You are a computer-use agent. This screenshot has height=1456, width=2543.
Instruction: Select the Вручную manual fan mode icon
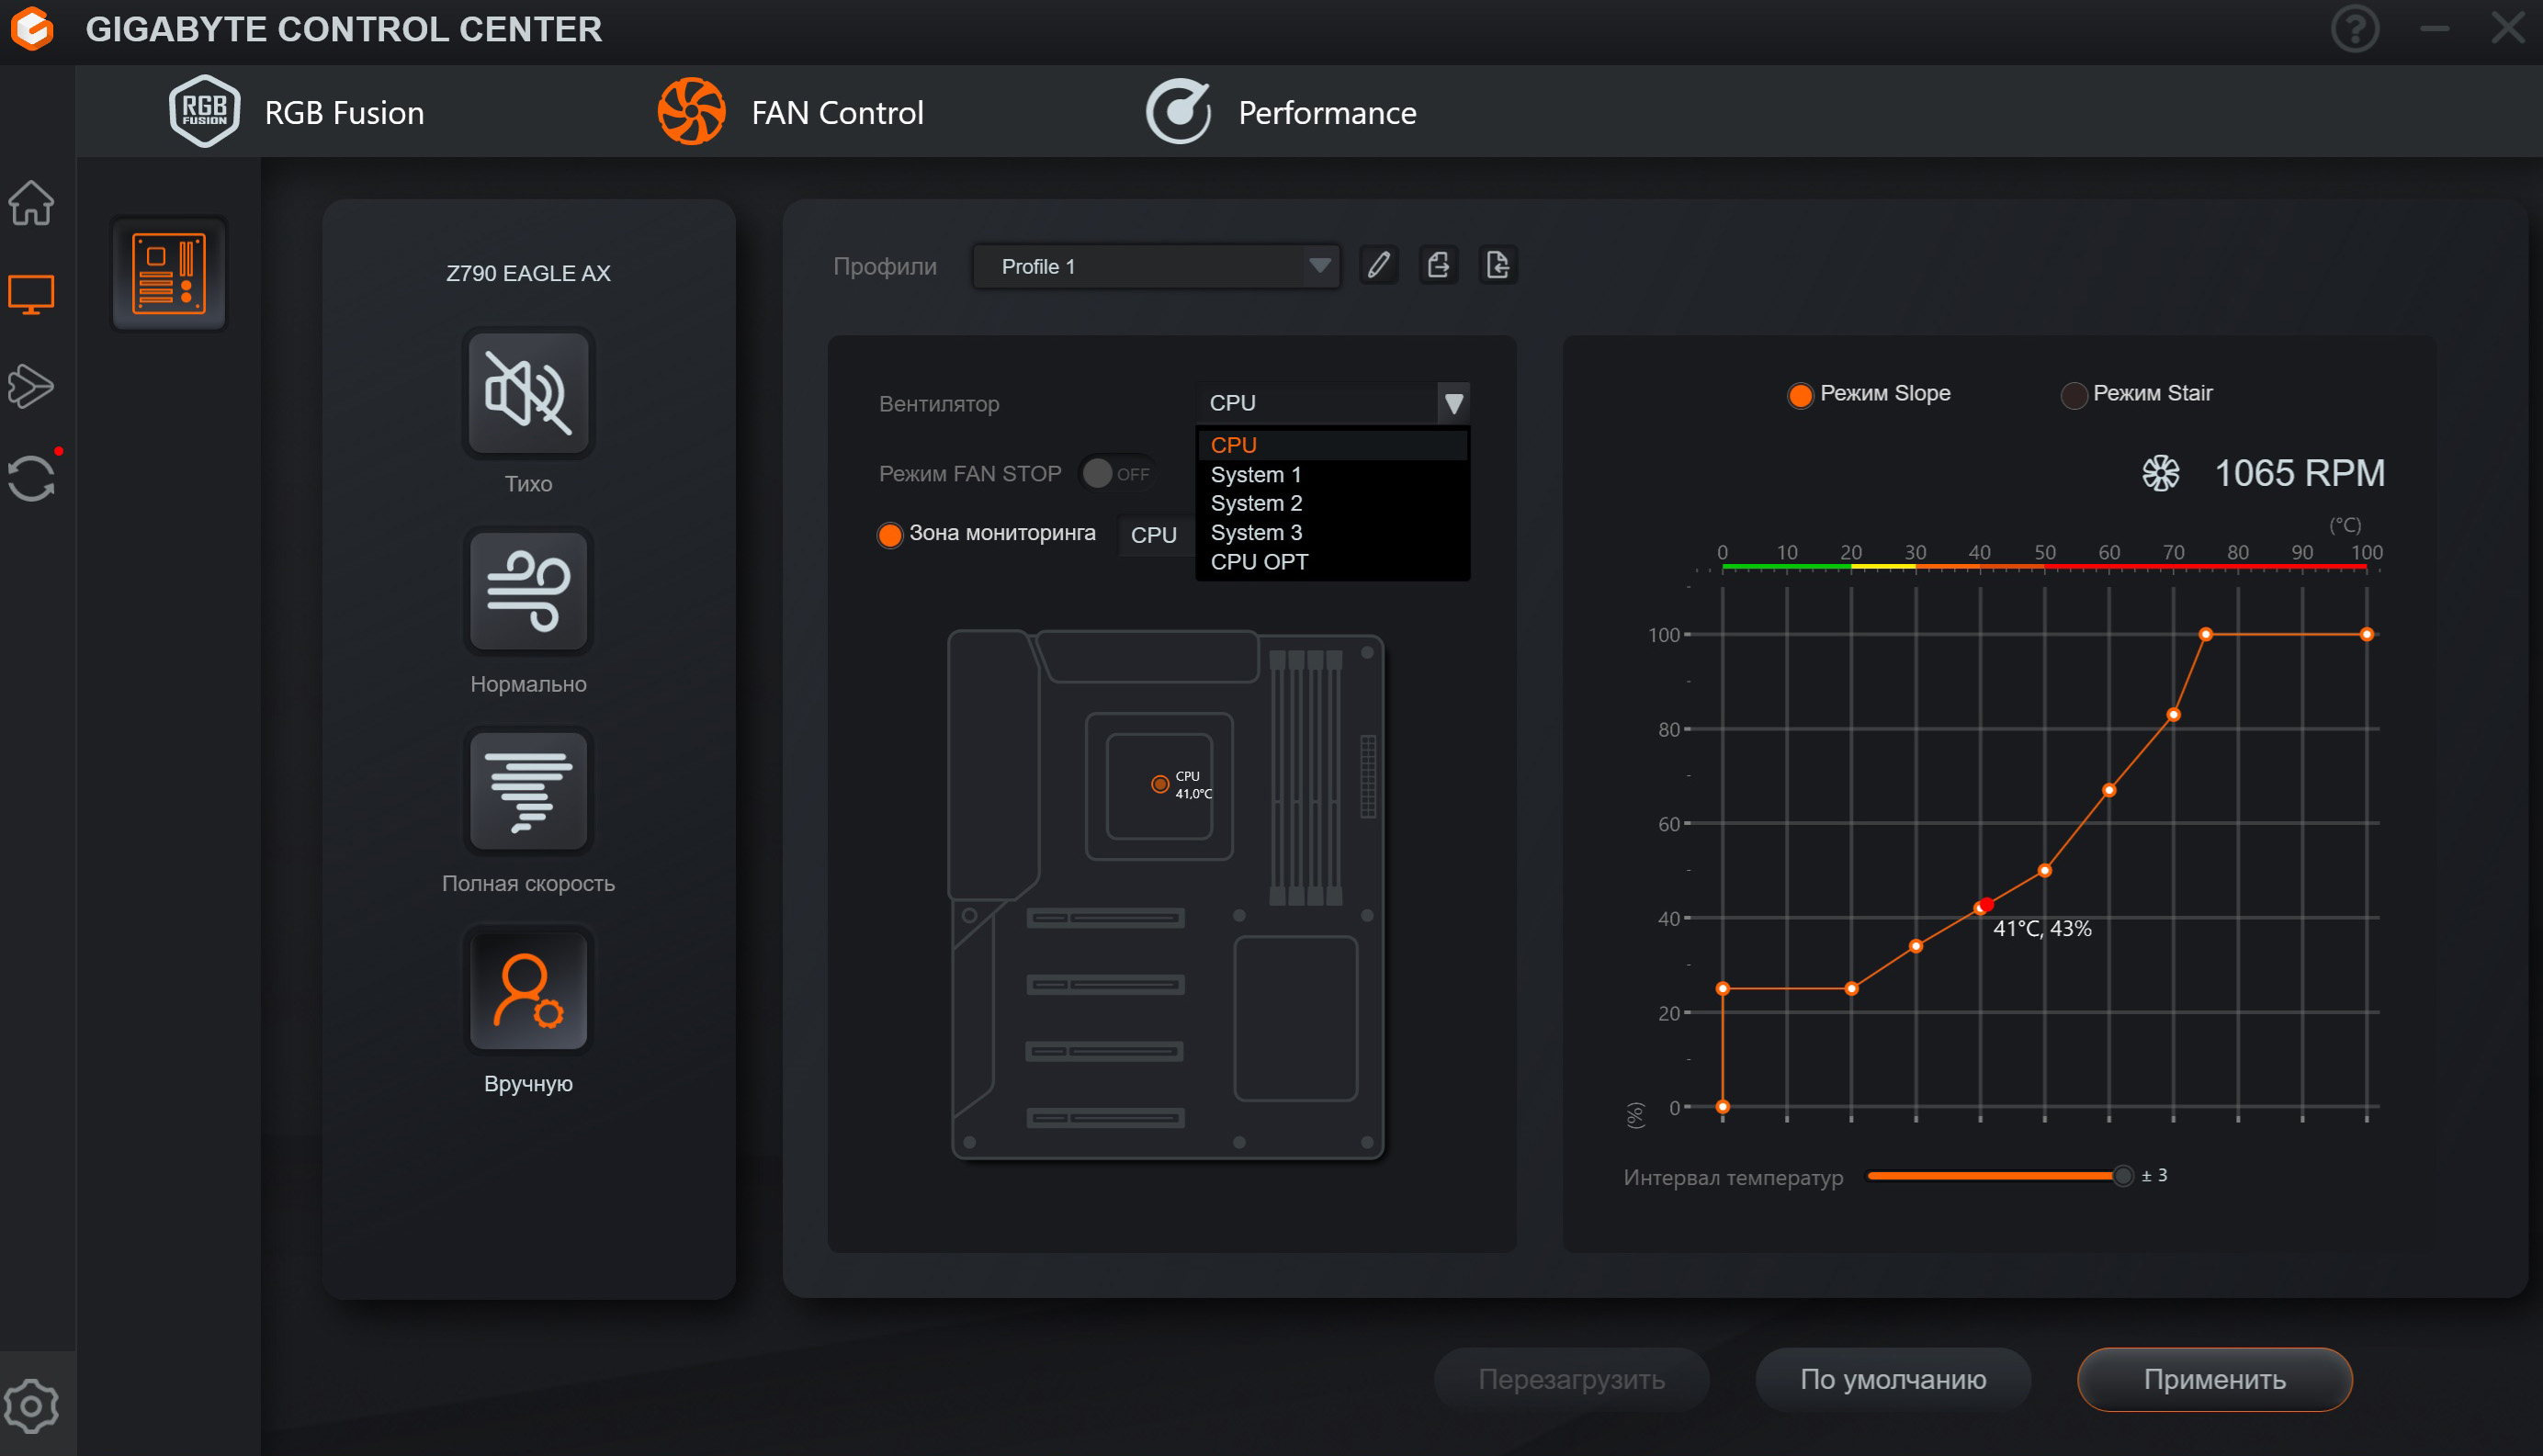[x=528, y=991]
